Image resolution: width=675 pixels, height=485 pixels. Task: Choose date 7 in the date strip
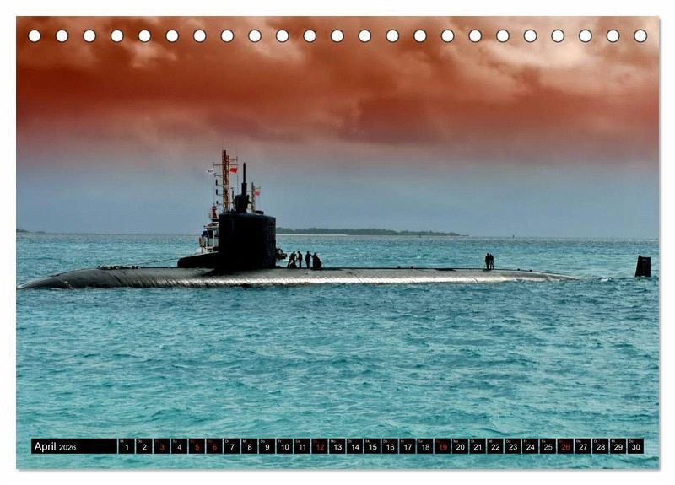[232, 446]
